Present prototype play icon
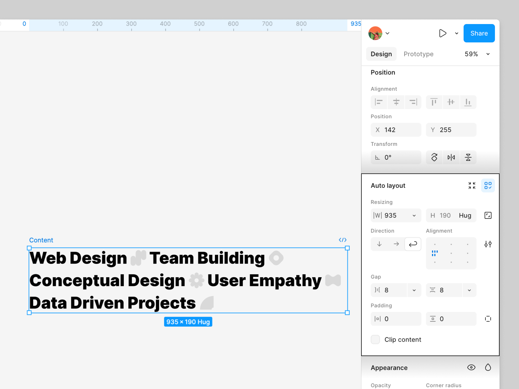The image size is (519, 389). pyautogui.click(x=443, y=33)
